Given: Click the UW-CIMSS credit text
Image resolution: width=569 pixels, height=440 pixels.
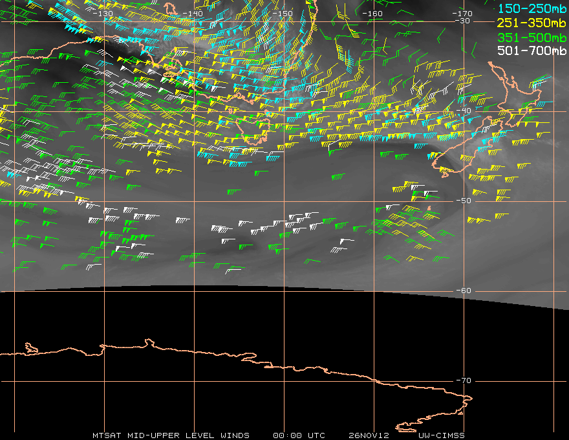Looking at the screenshot, I should (441, 435).
